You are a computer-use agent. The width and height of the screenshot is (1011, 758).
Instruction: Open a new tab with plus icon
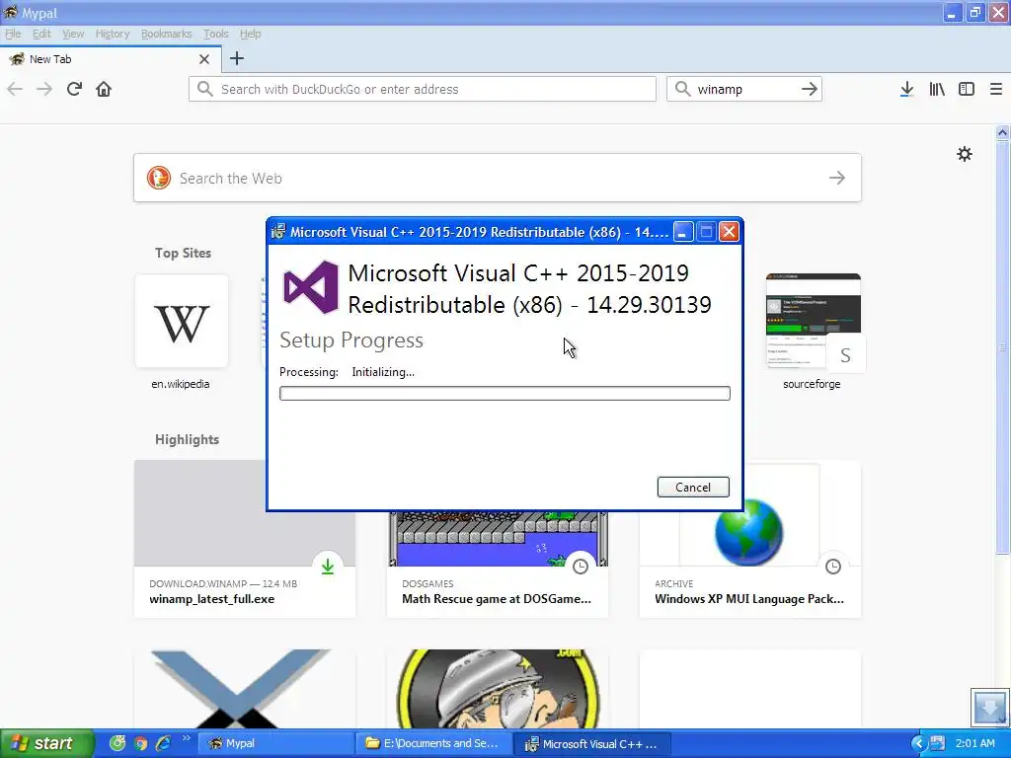(237, 58)
